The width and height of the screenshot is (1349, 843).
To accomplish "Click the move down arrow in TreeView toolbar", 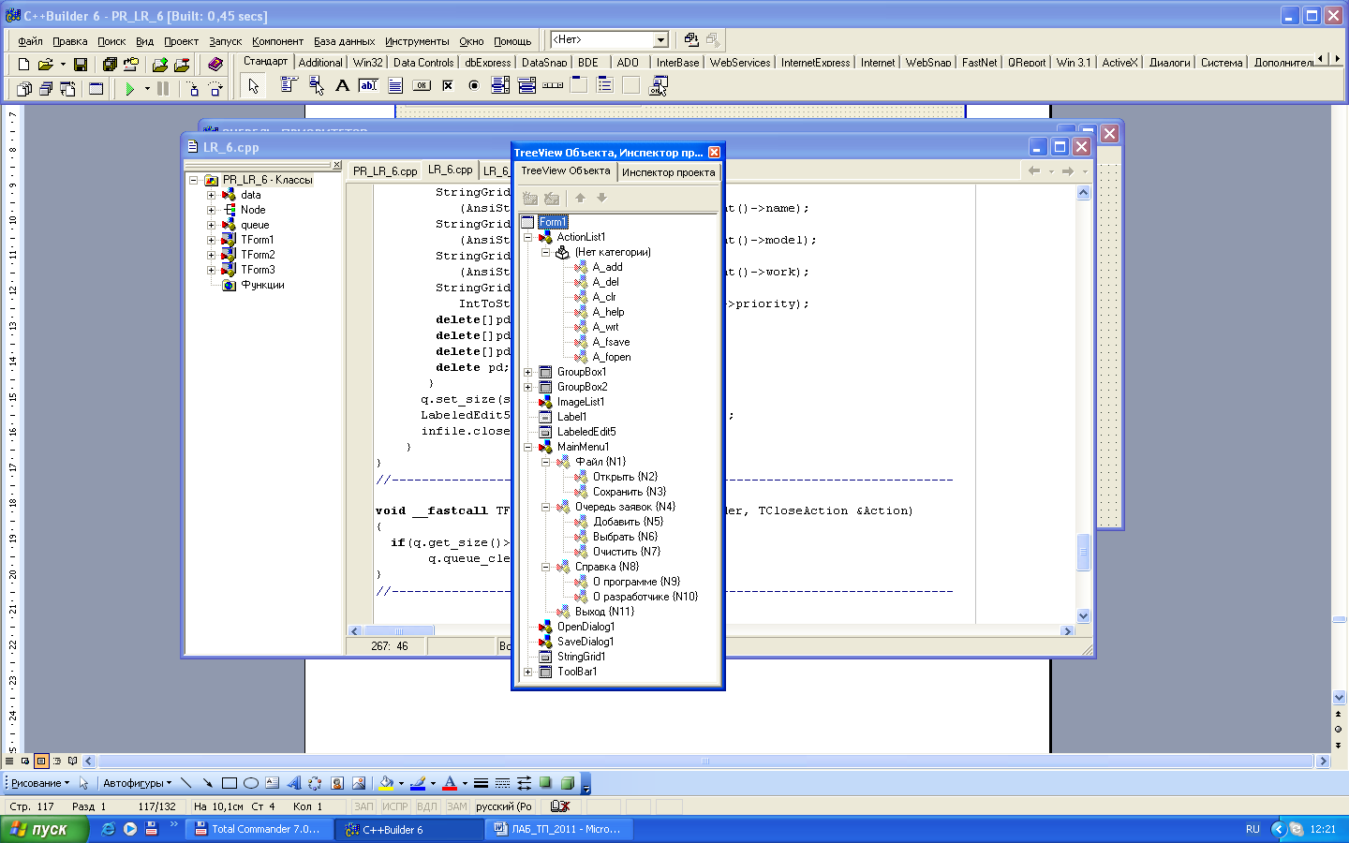I will point(601,198).
